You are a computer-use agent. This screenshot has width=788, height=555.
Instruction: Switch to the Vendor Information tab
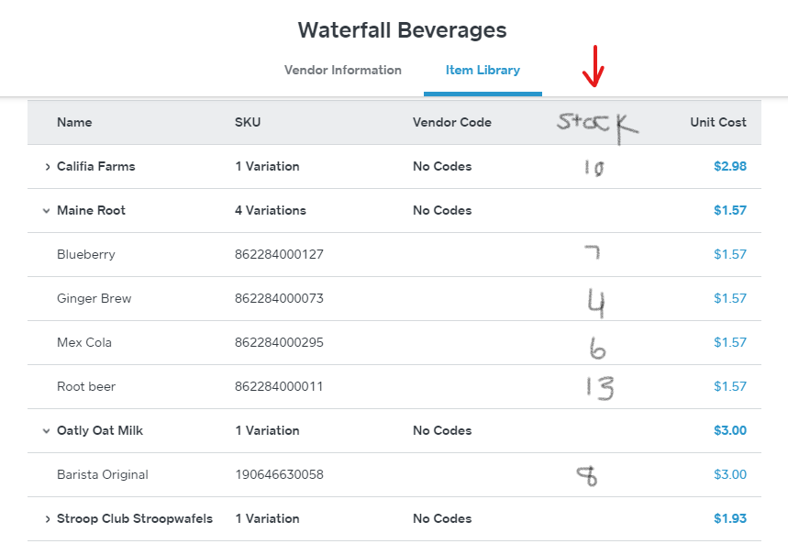[x=342, y=71]
